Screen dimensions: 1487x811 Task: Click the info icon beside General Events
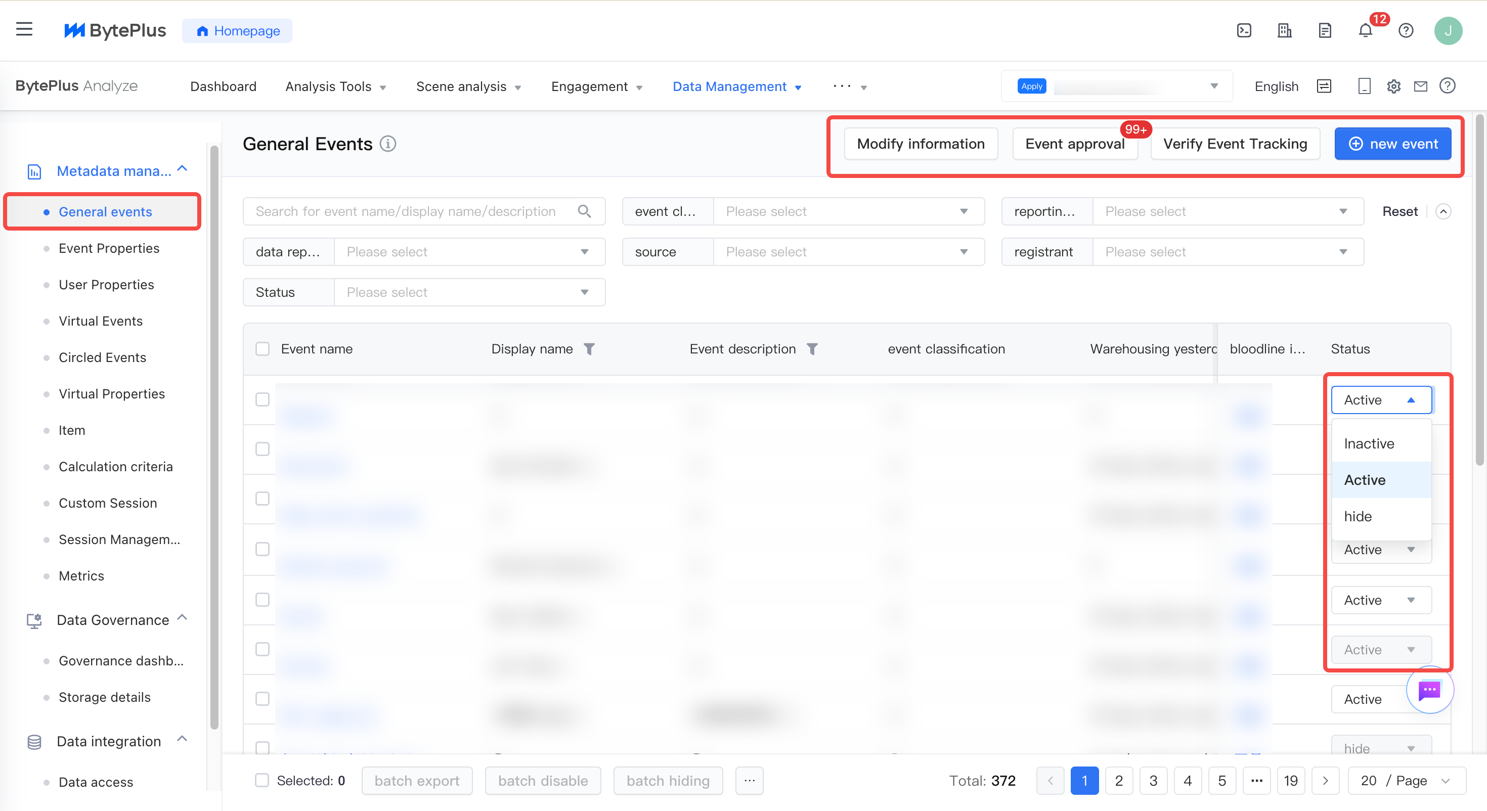coord(388,144)
